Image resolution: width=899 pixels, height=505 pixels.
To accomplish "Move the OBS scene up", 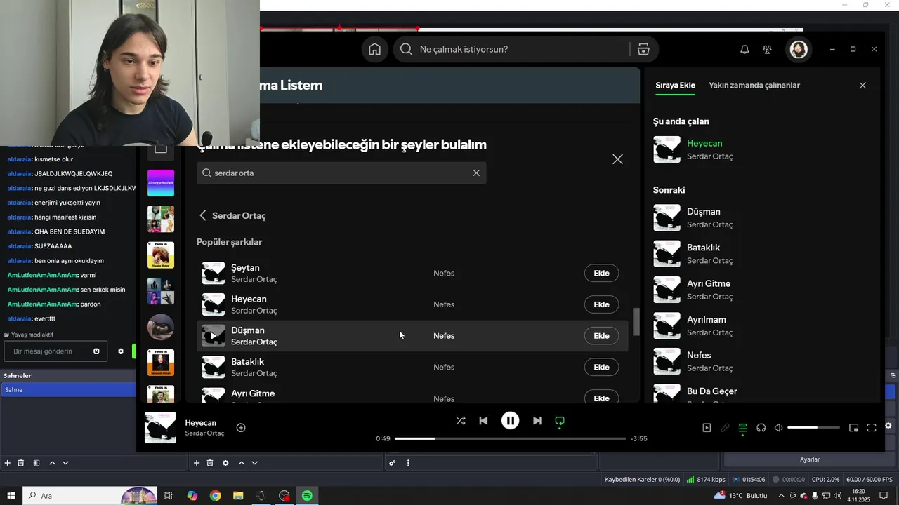I will [52, 463].
